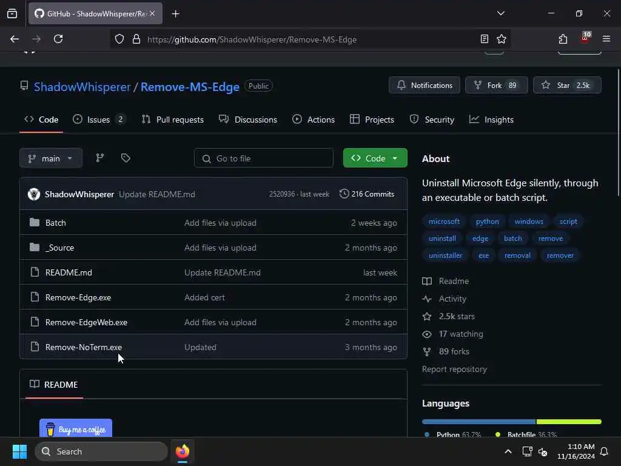Open the Discussions tab

[248, 120]
